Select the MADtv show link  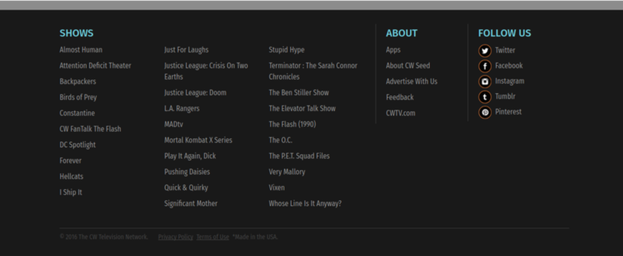point(173,124)
